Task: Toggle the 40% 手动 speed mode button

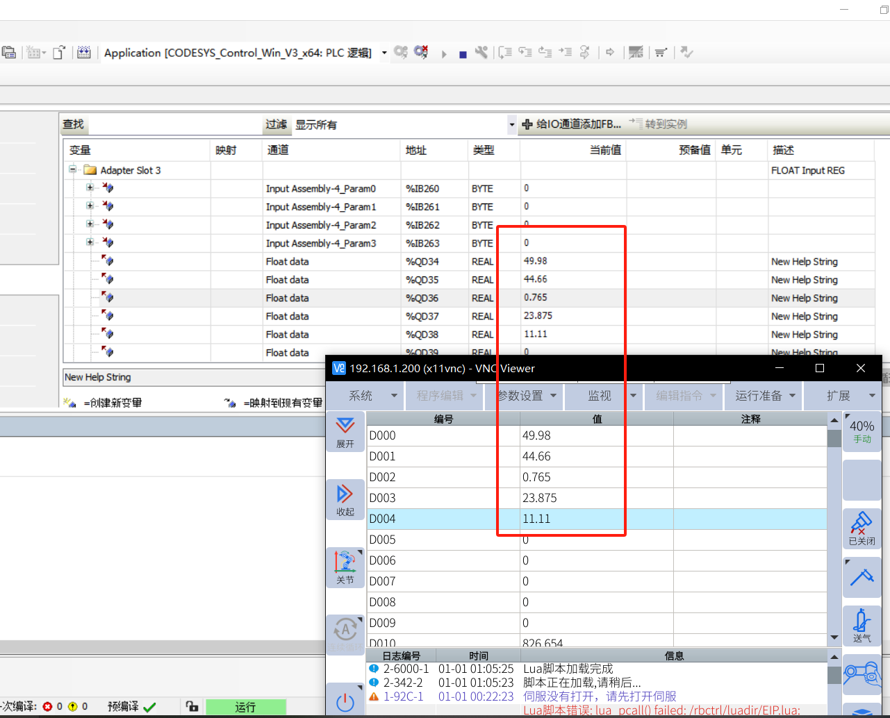Action: click(862, 431)
